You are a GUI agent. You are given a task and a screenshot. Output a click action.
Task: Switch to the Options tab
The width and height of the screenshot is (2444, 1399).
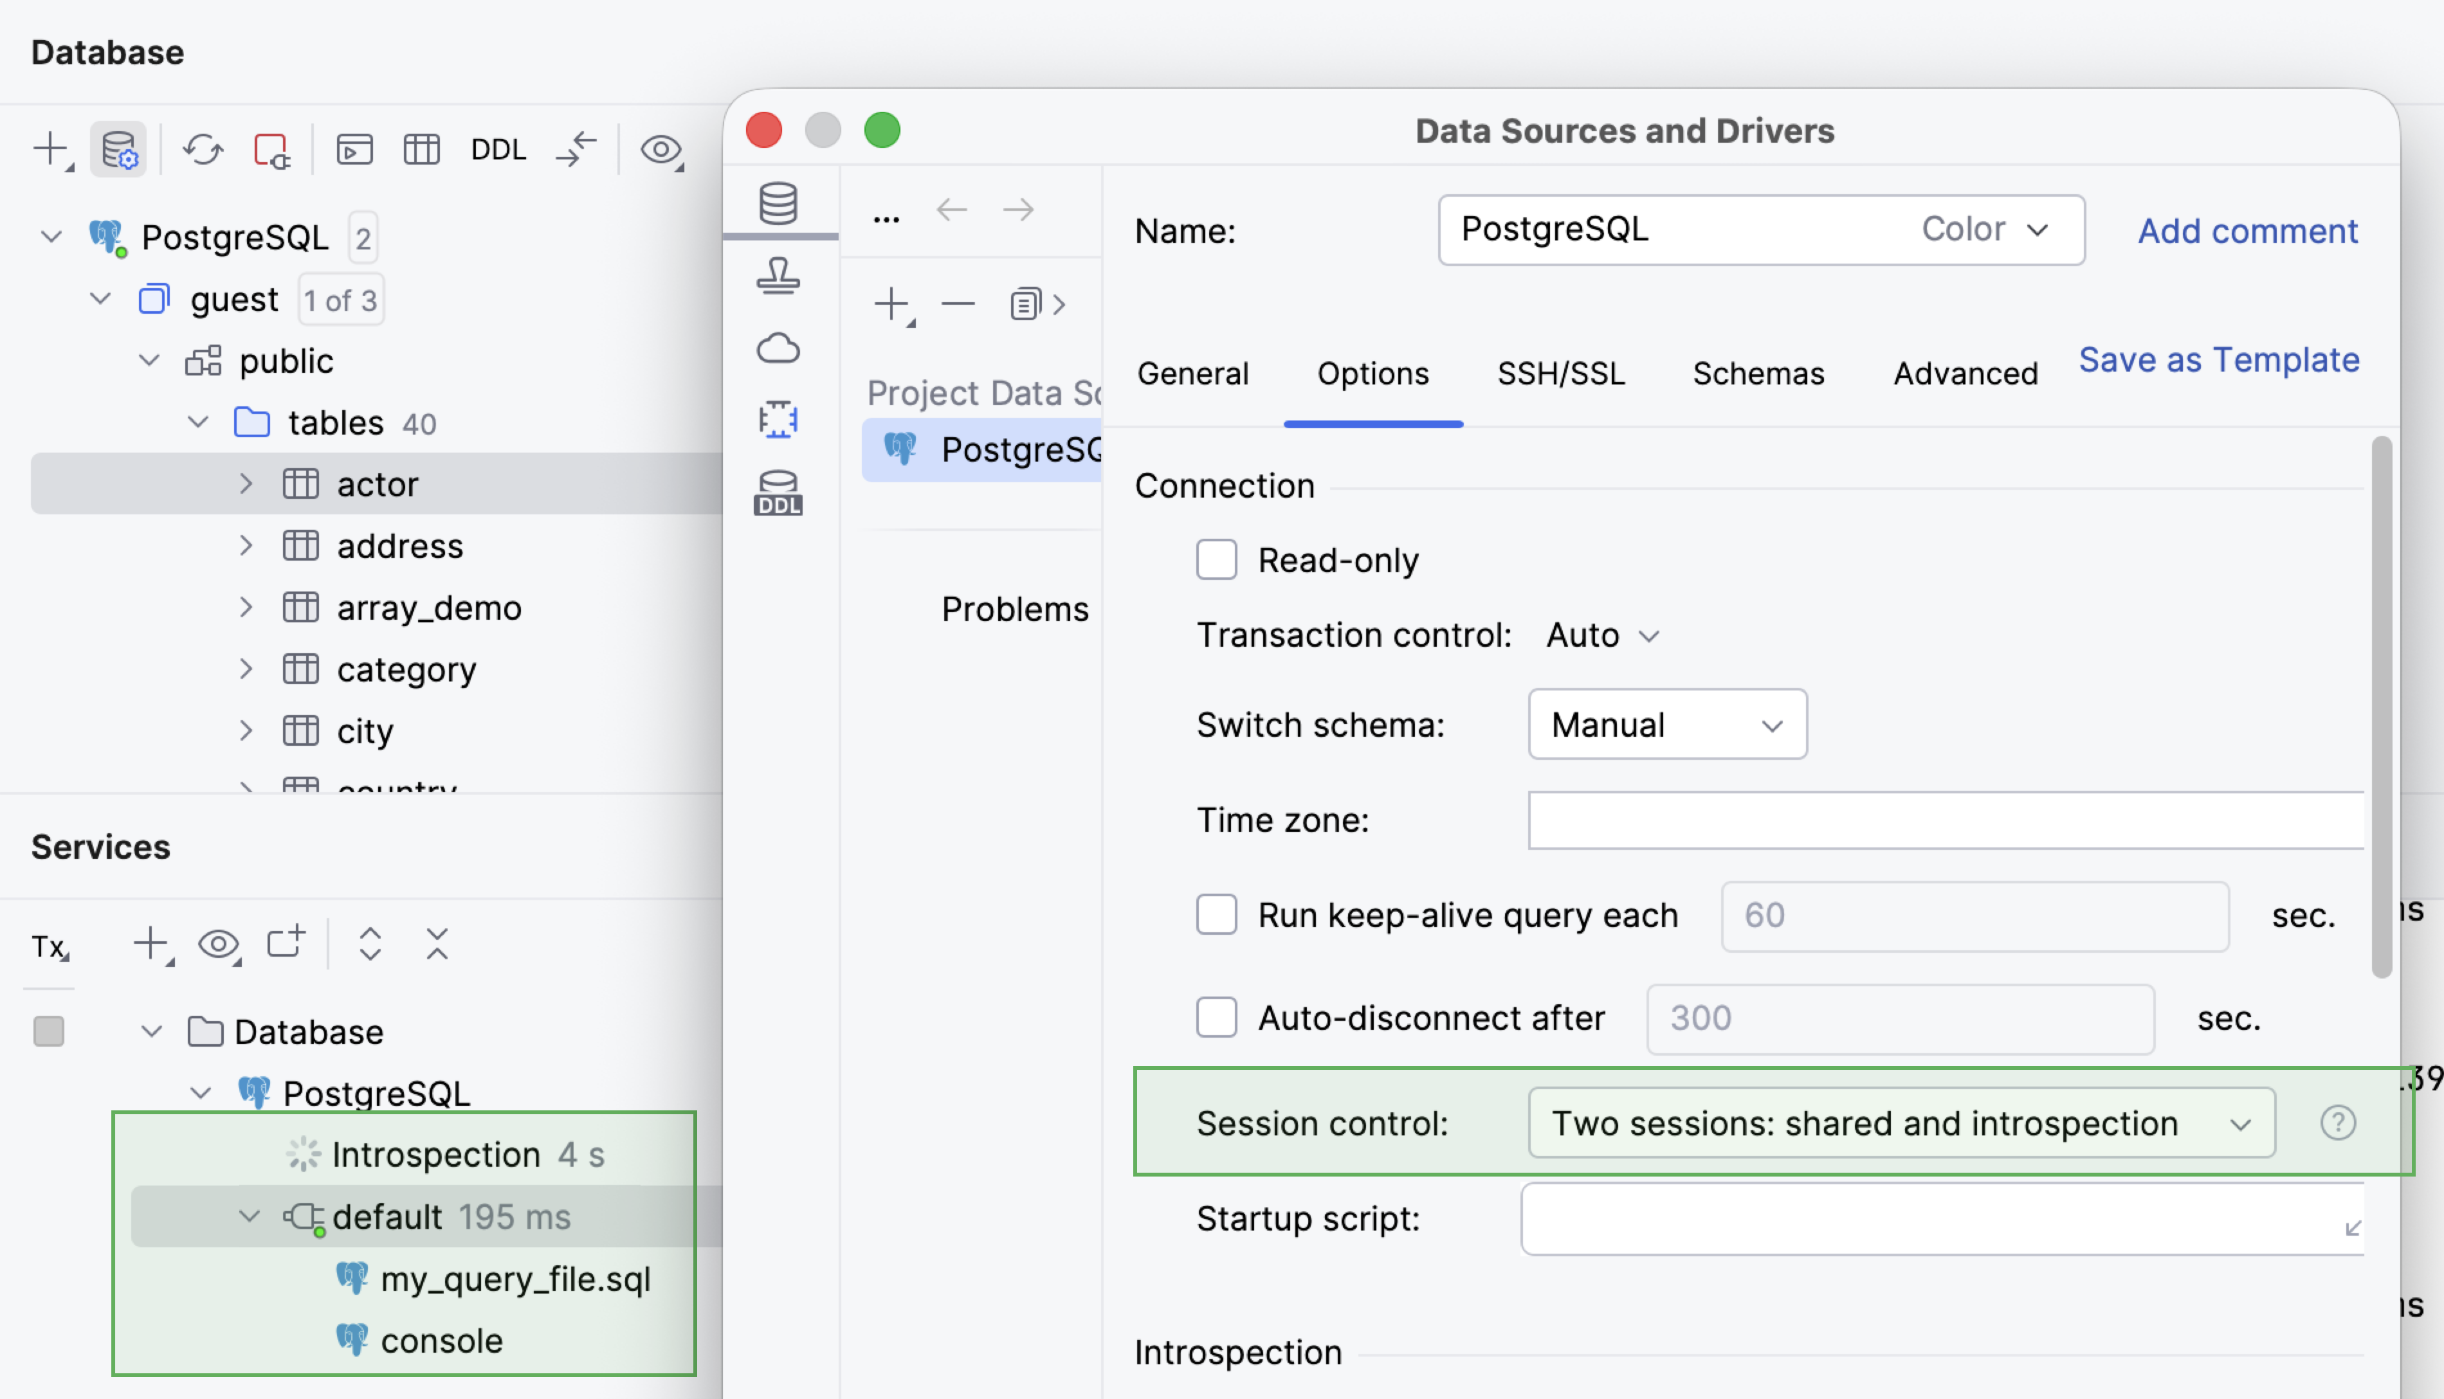pos(1373,373)
